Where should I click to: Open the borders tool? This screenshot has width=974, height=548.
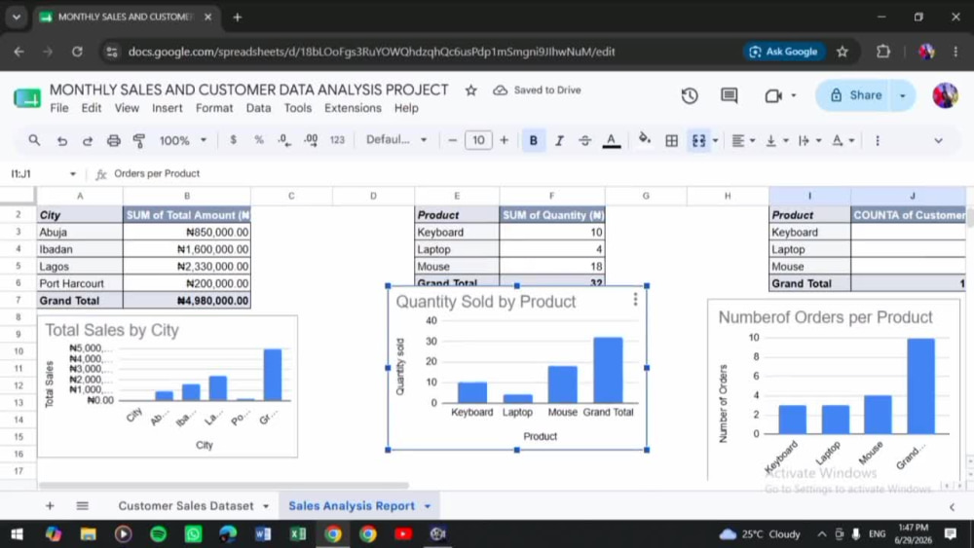671,141
